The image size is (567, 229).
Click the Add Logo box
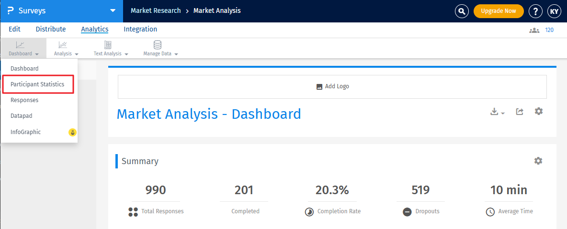(x=332, y=86)
